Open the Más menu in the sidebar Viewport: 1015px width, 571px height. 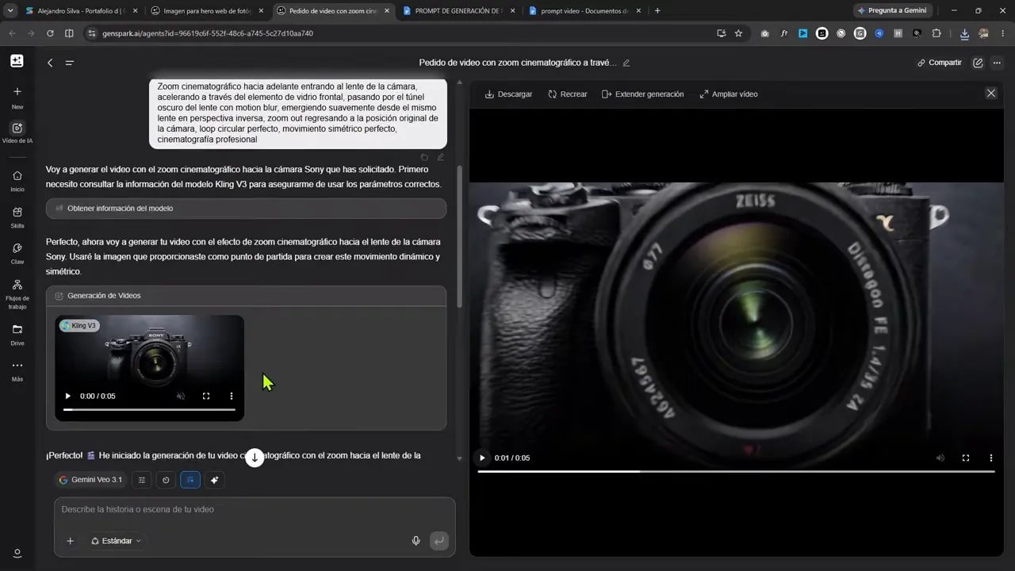pos(17,371)
